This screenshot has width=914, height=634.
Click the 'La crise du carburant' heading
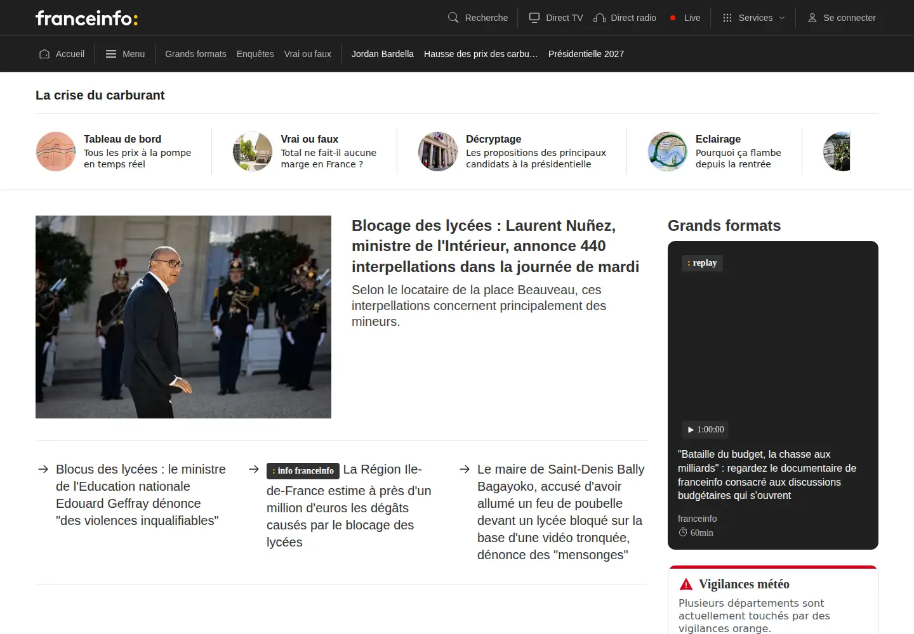(x=100, y=95)
